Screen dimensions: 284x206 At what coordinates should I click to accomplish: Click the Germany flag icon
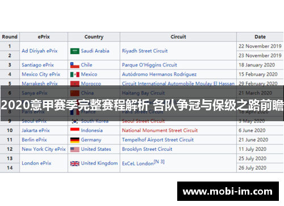click(75, 140)
